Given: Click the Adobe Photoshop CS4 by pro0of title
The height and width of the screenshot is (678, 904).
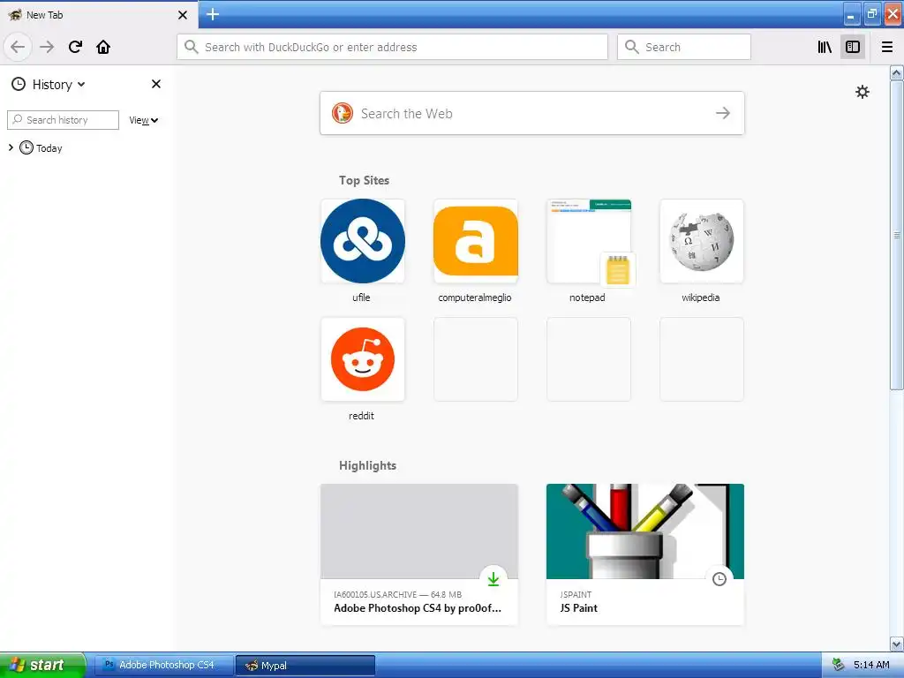Looking at the screenshot, I should (418, 608).
